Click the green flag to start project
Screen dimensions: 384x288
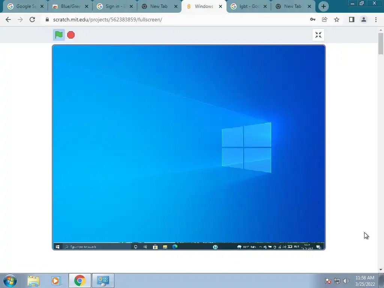(59, 35)
